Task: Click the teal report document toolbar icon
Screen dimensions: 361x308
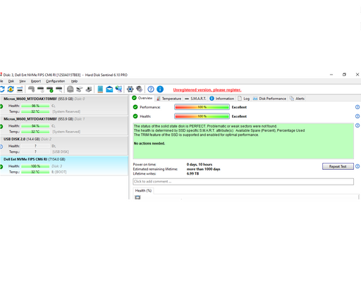Action: tap(100, 90)
